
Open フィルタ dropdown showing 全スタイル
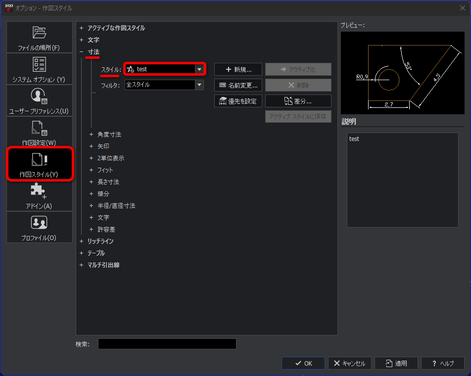pos(164,85)
